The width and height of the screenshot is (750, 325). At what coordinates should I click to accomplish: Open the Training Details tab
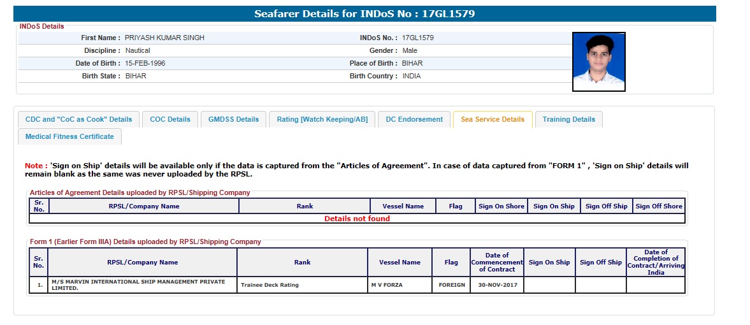[x=568, y=119]
